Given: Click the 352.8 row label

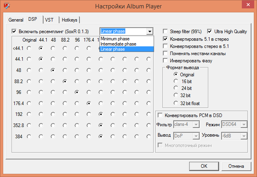Looking at the screenshot, I should coord(18,125).
